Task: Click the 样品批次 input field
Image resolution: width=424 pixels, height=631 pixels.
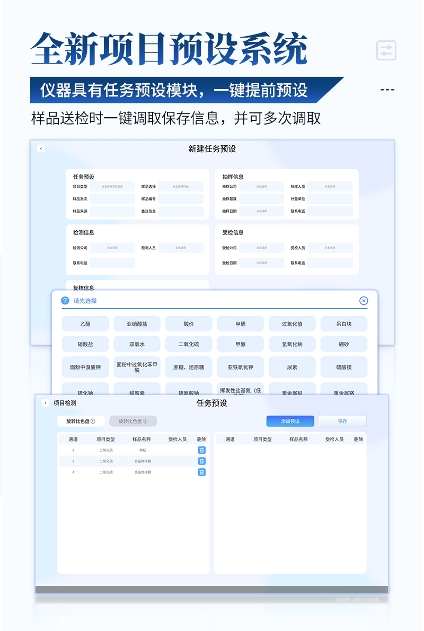Action: [112, 199]
